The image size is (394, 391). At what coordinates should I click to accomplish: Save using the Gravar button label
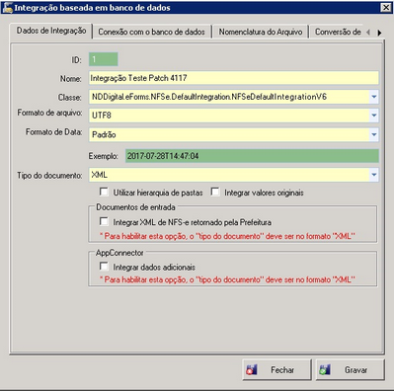(355, 370)
